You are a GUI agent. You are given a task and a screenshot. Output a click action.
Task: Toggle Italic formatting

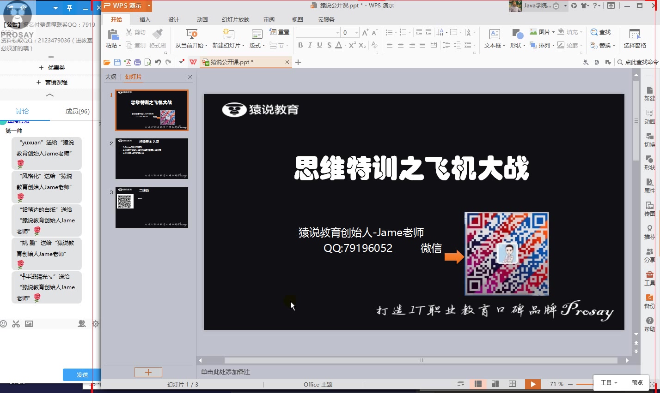[x=310, y=45]
